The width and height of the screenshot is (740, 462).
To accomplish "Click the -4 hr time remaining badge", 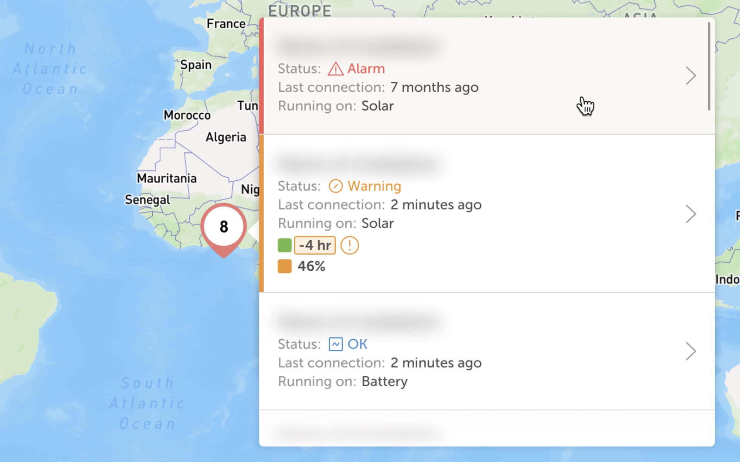I will click(x=315, y=245).
